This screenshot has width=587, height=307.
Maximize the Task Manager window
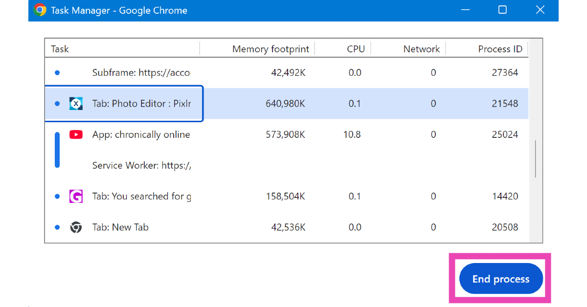502,10
